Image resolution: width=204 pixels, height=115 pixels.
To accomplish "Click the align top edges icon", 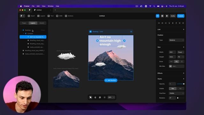I will coord(169,23).
